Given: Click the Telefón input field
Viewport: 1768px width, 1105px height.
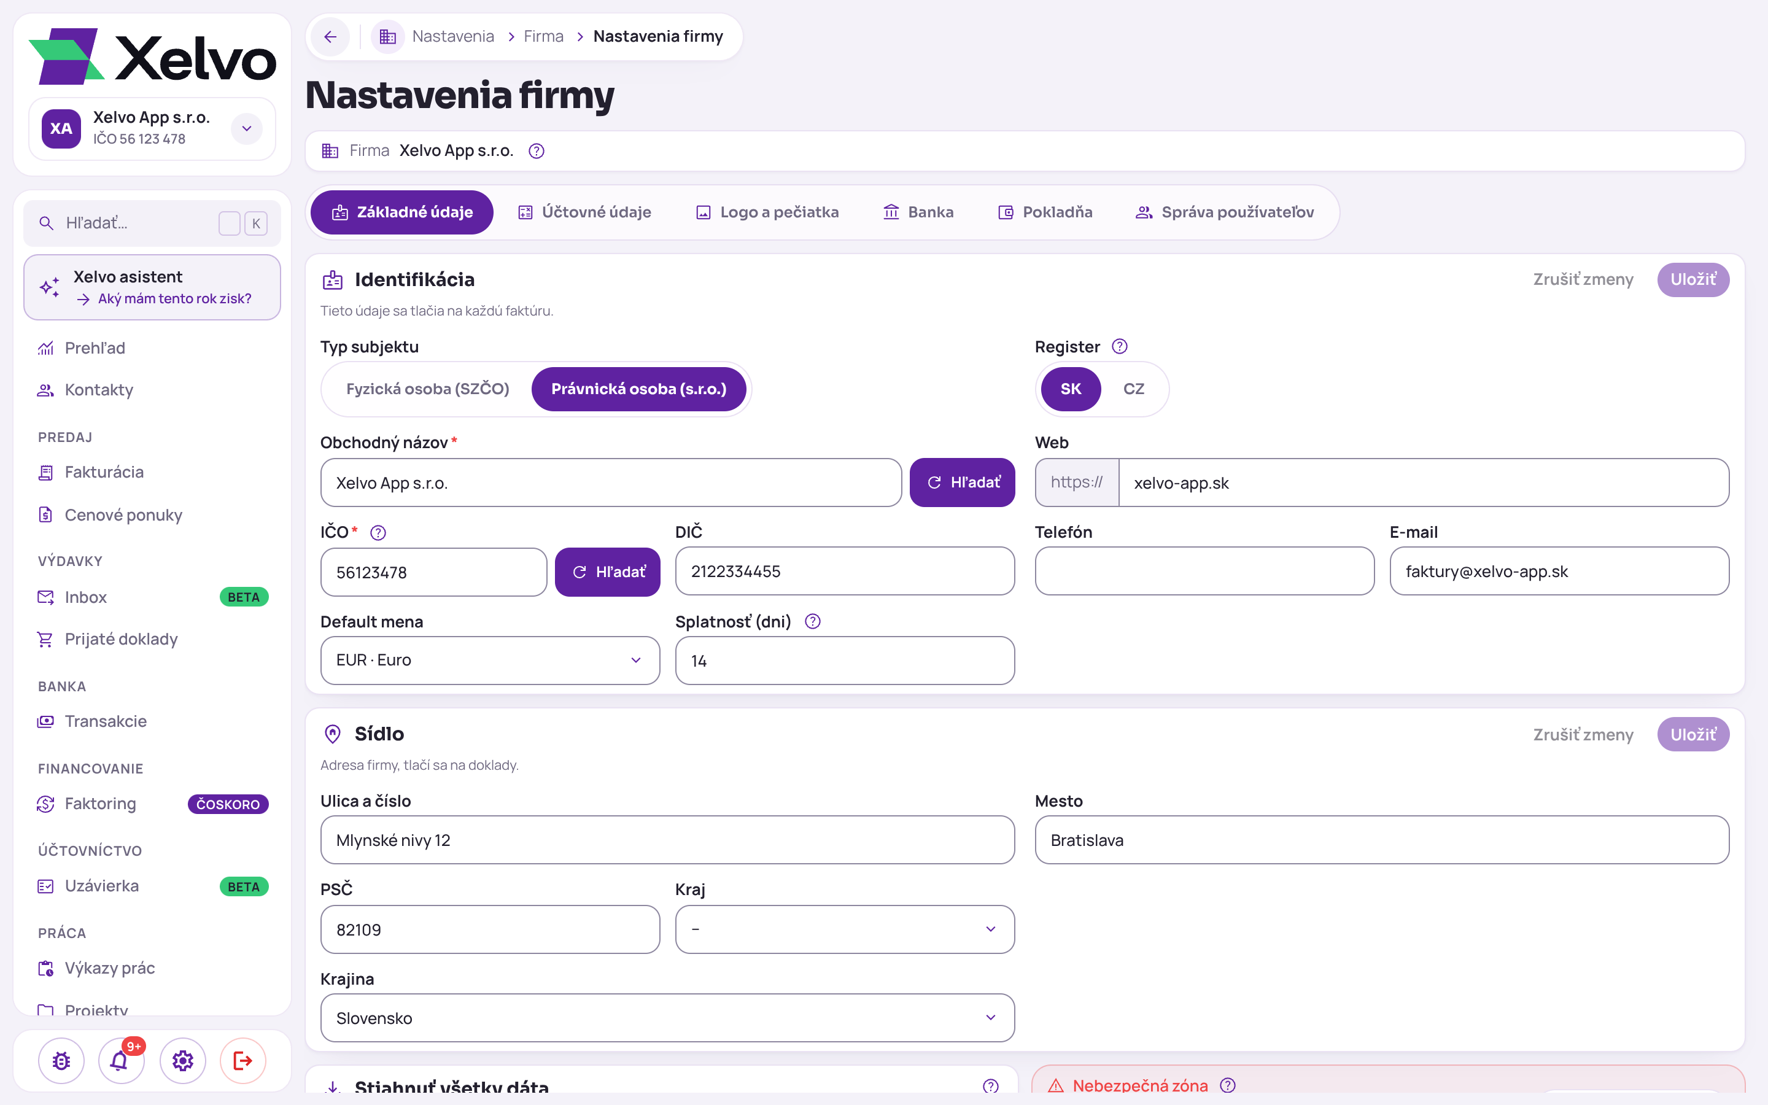Looking at the screenshot, I should 1204,572.
